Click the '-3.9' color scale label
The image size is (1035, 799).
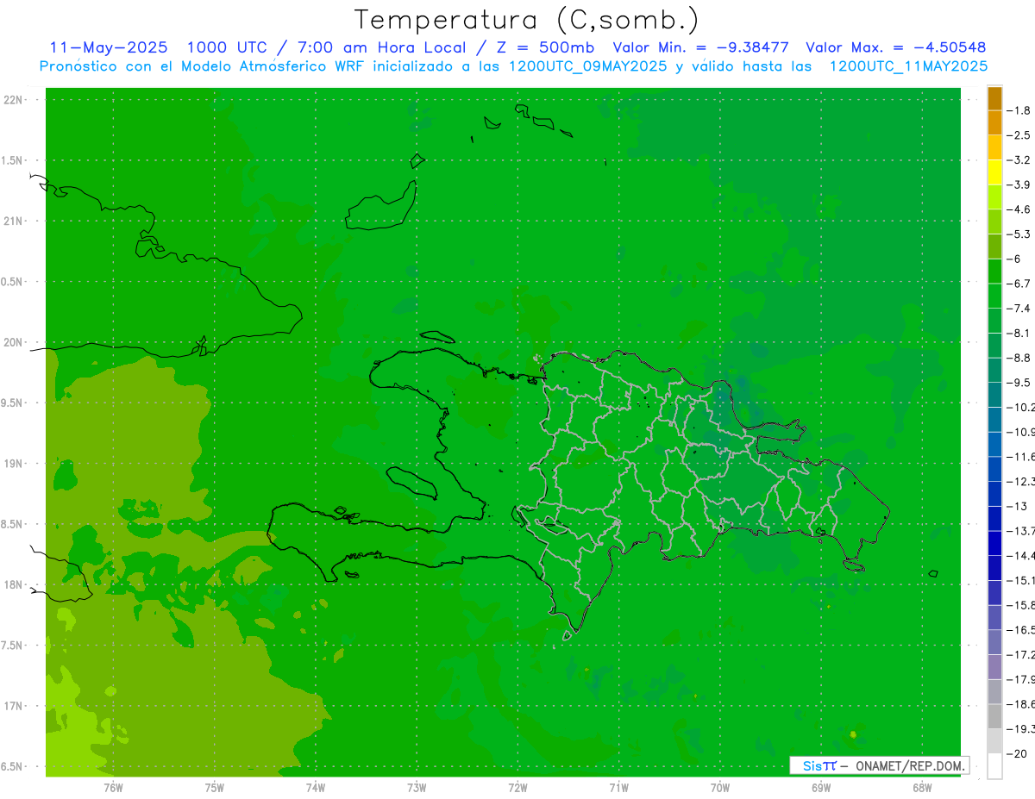(1019, 185)
